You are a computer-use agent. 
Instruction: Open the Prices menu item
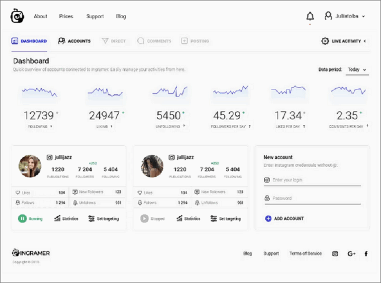pyautogui.click(x=66, y=16)
